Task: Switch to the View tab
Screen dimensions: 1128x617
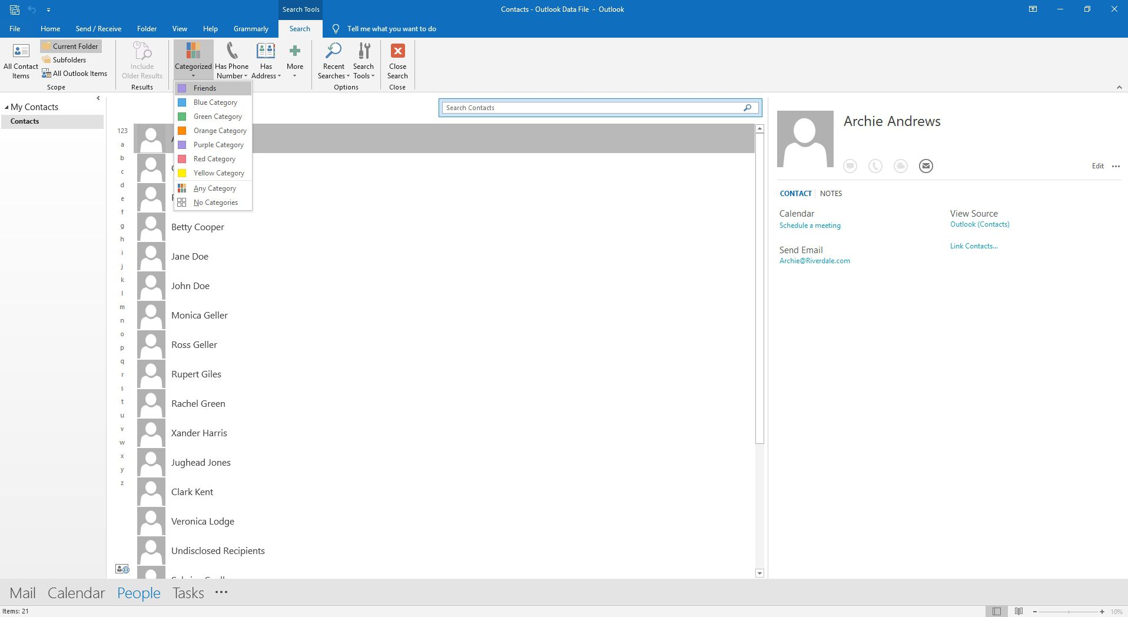Action: coord(180,28)
